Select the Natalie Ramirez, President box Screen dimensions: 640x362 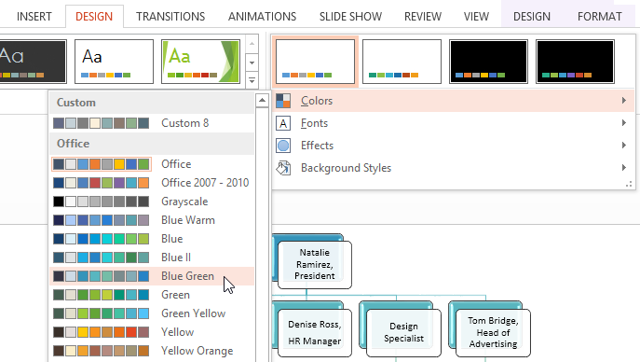point(314,264)
